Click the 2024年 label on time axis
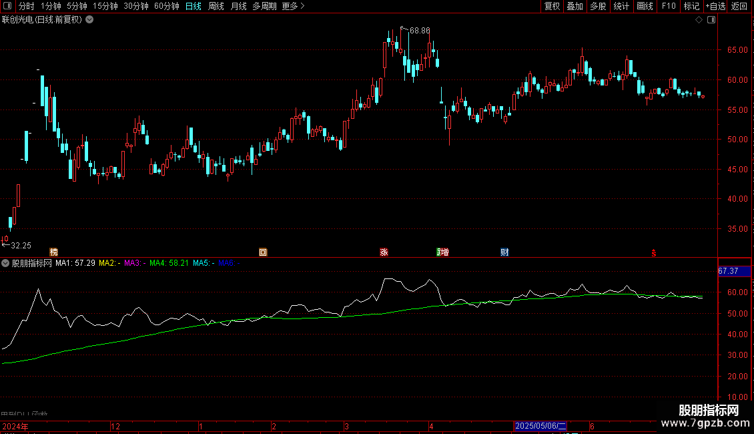The height and width of the screenshot is (434, 754). tap(15, 426)
